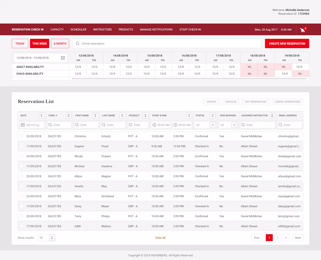The width and height of the screenshot is (321, 260).
Task: Click the search icon in the check reservation bar
Action: 77,43
